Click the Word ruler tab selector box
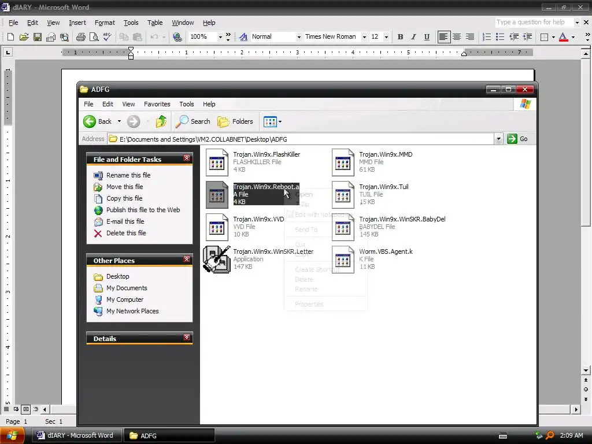Viewport: 592px width, 444px height. pyautogui.click(x=8, y=52)
